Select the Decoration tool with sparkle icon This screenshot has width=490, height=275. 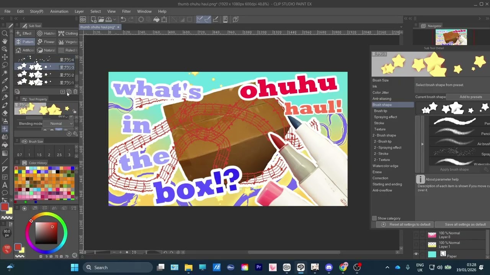pos(5,129)
